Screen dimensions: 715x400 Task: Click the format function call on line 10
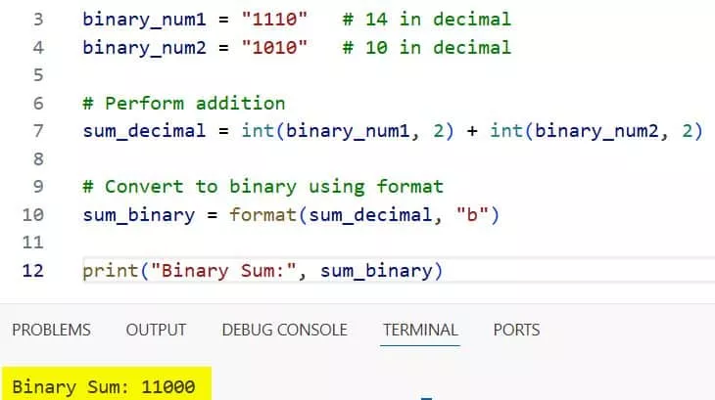point(262,214)
